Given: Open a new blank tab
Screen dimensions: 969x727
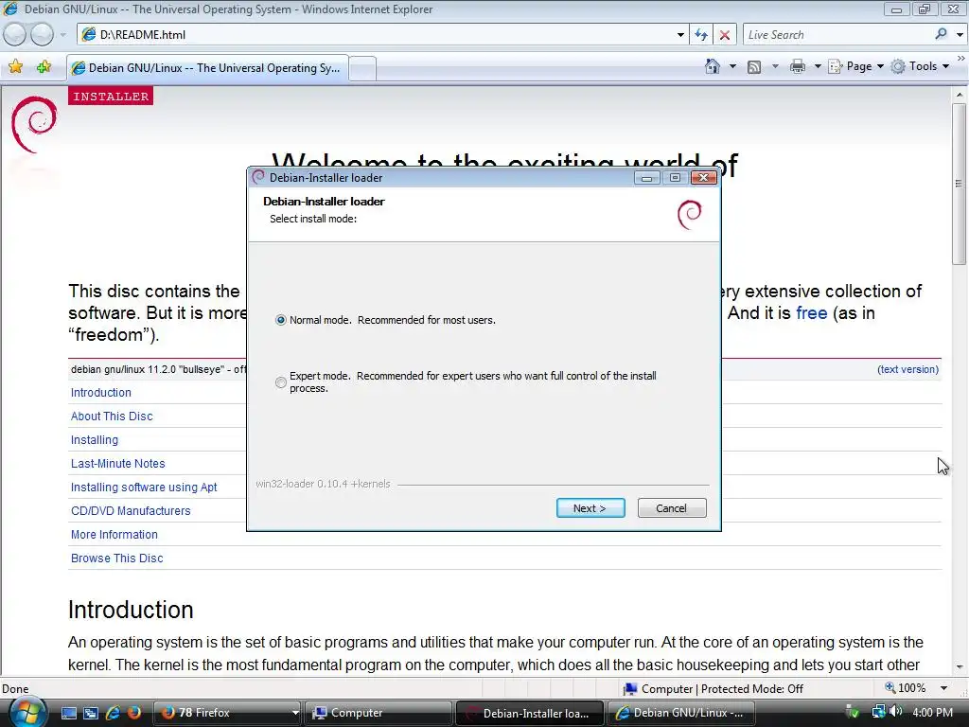Looking at the screenshot, I should click(362, 68).
